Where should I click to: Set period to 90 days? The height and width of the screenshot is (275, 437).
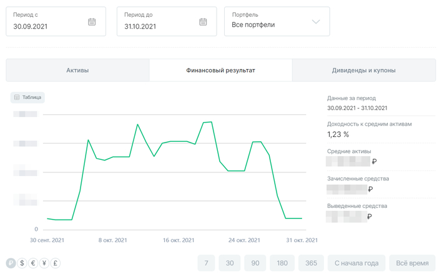click(255, 263)
